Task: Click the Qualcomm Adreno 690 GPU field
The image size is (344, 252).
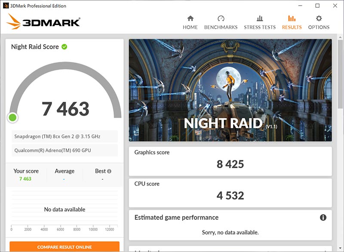Action: point(64,150)
